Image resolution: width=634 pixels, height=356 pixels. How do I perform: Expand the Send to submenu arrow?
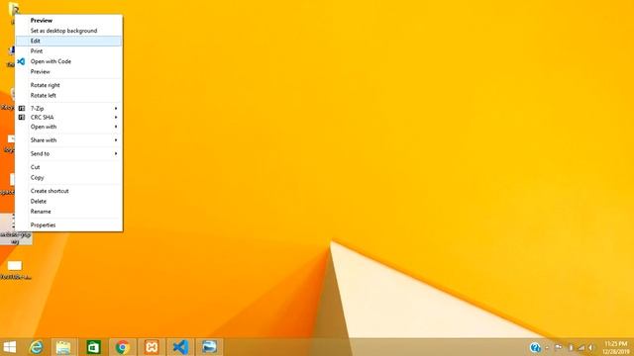116,154
